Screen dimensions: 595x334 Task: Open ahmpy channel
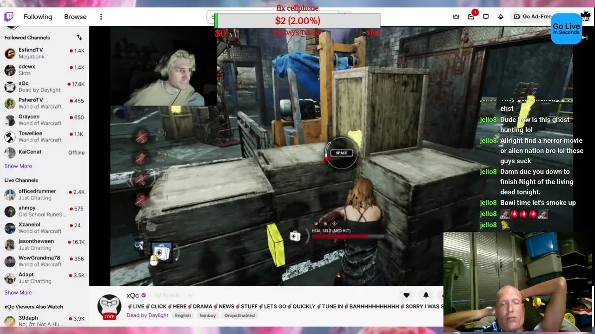click(45, 212)
